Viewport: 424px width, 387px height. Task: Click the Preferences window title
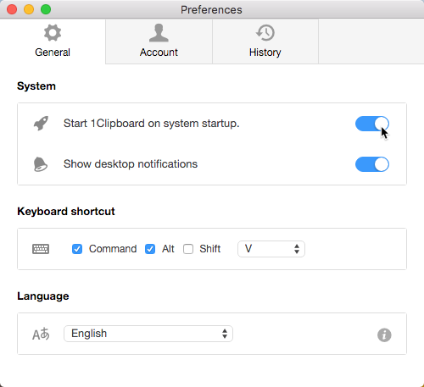pos(211,10)
